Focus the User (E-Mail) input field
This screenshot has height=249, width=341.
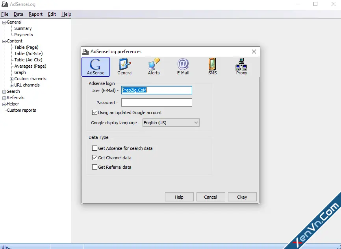157,90
